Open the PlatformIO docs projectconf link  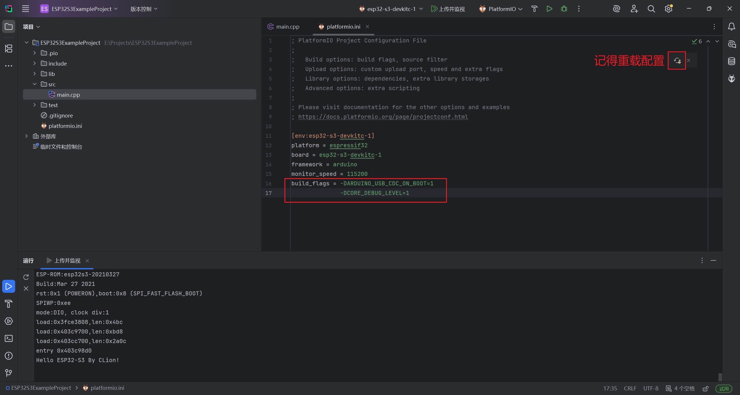coord(383,117)
